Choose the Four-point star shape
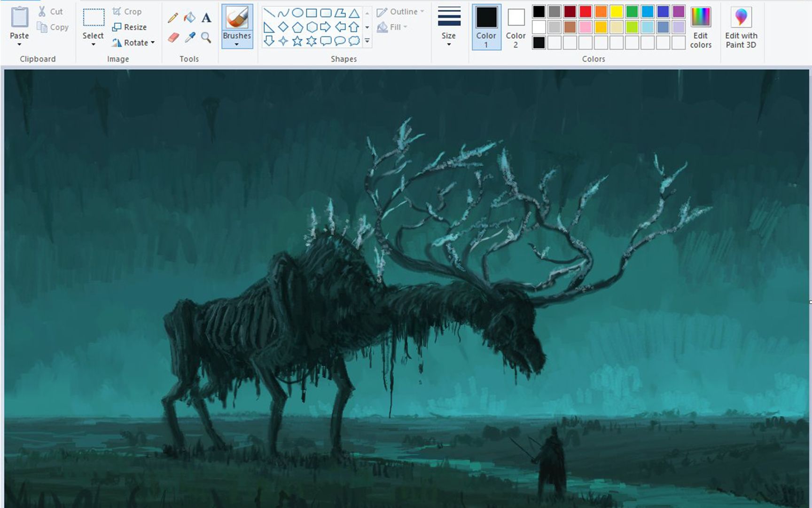 [x=283, y=41]
